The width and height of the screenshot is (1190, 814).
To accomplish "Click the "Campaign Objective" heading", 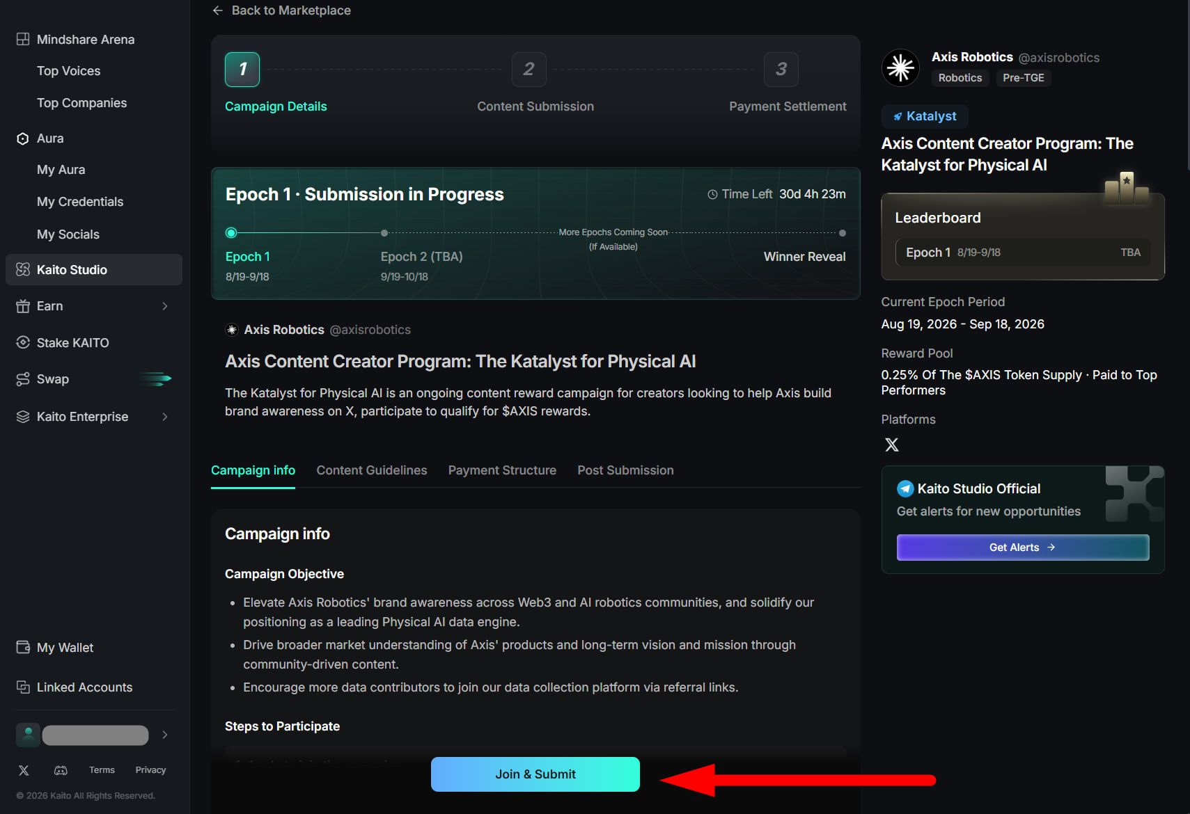I will pyautogui.click(x=284, y=574).
